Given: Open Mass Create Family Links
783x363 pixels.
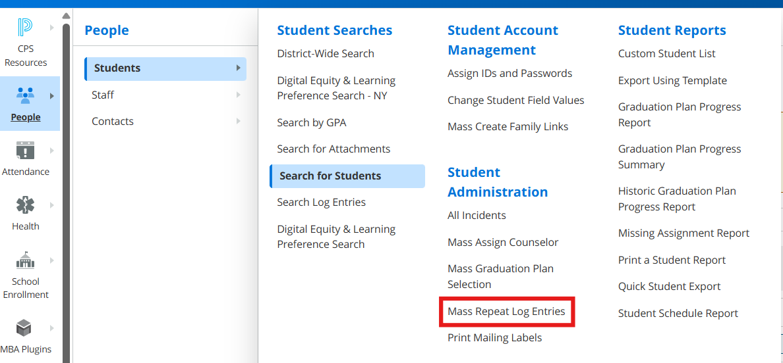Looking at the screenshot, I should pos(508,126).
